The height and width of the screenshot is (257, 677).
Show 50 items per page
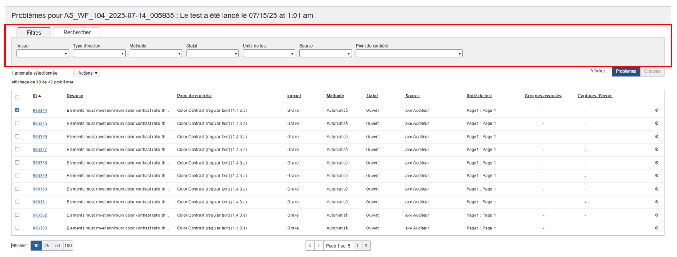(x=58, y=246)
